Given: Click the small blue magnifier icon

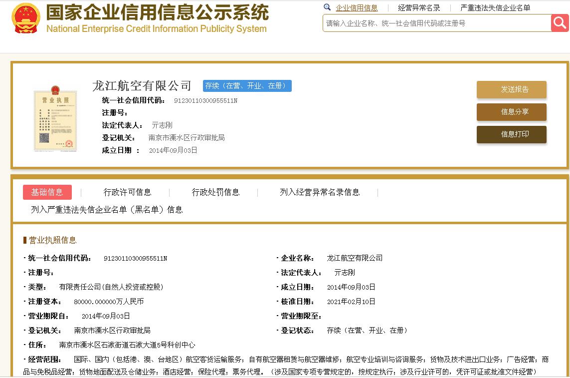Looking at the screenshot, I should coord(327,7).
